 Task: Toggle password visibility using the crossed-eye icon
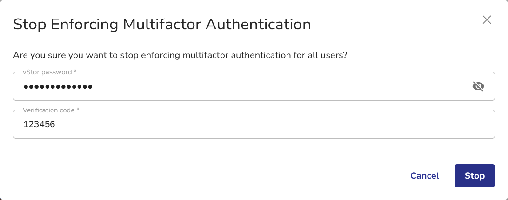pyautogui.click(x=478, y=86)
